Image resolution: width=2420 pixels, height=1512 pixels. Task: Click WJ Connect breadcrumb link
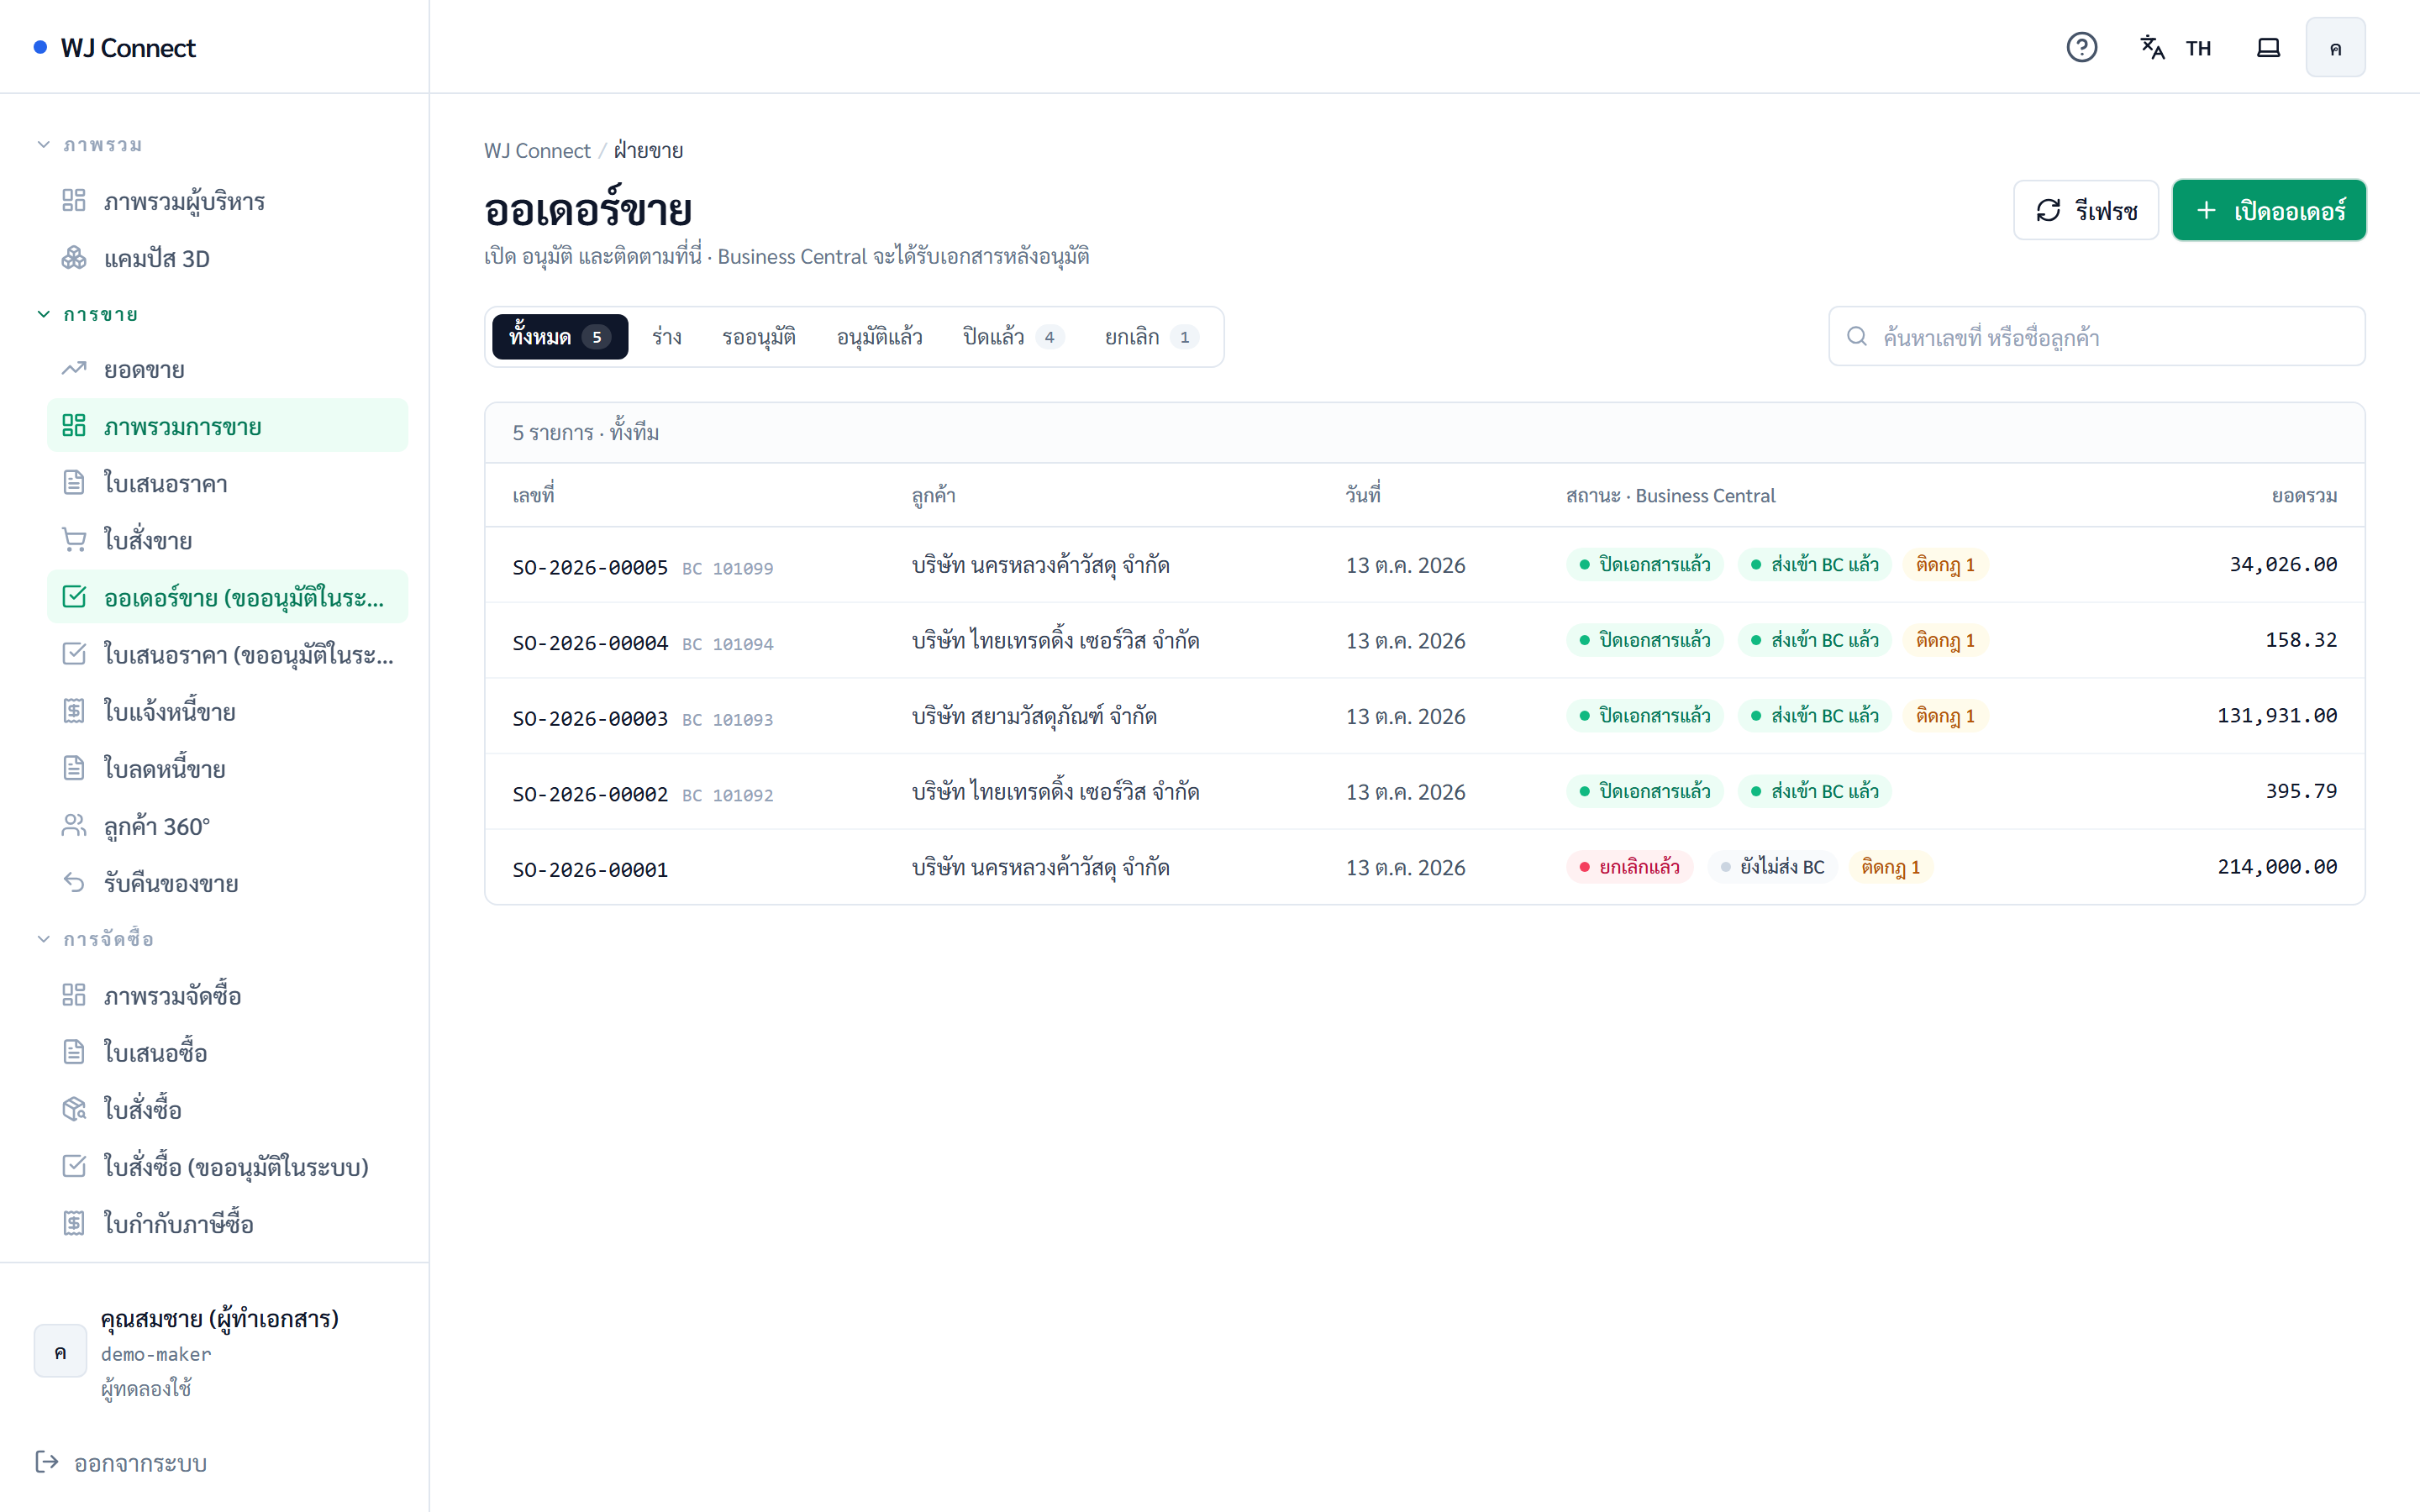pos(537,150)
